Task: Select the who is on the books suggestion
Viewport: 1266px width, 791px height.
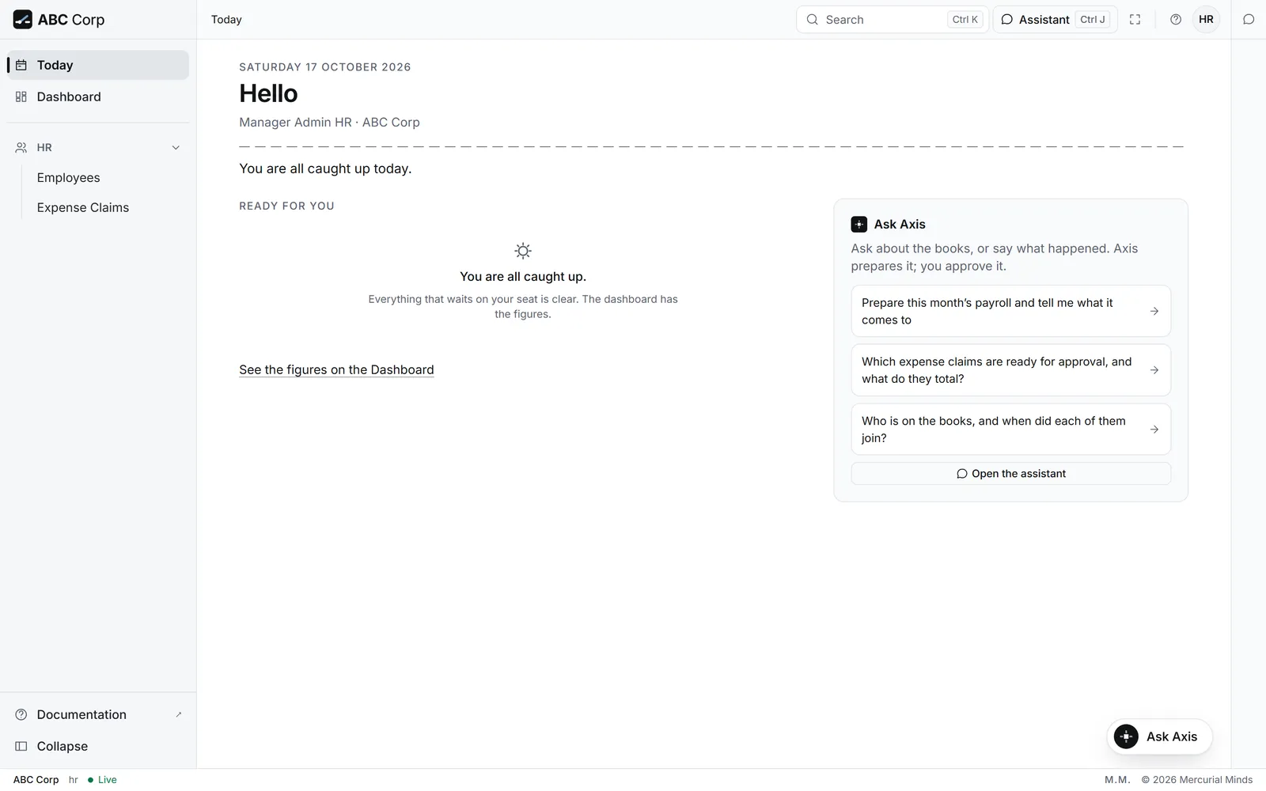Action: click(1010, 430)
